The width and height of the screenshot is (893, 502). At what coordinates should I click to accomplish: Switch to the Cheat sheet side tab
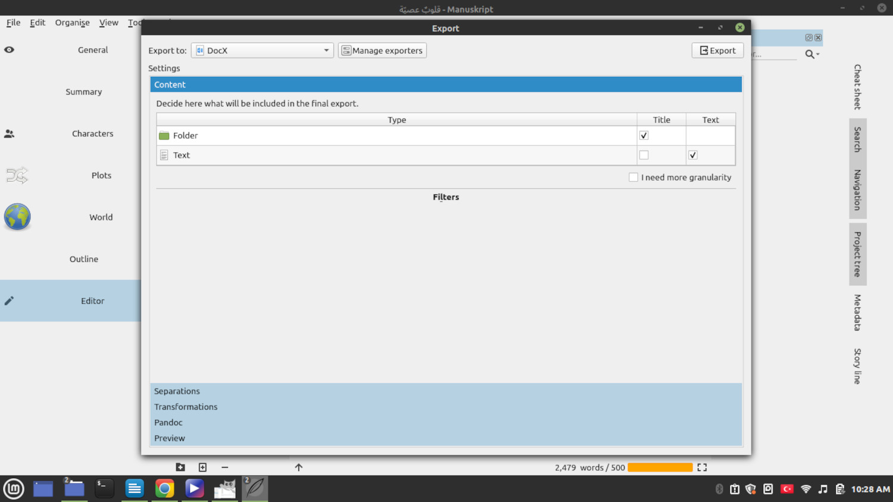[857, 87]
